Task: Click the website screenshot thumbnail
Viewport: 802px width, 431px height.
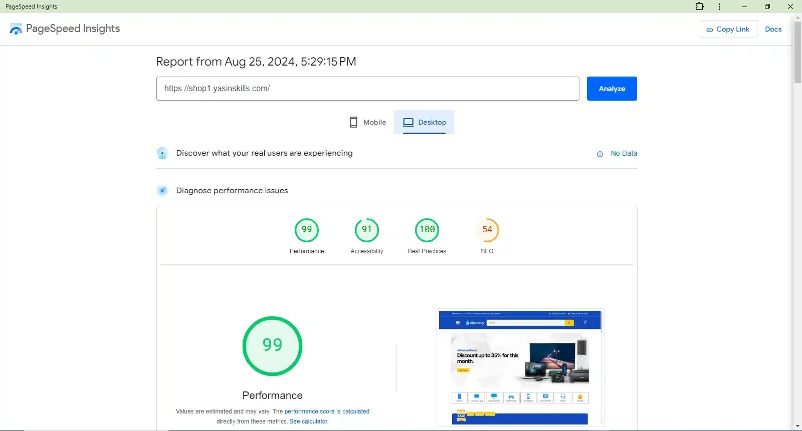Action: click(x=520, y=368)
